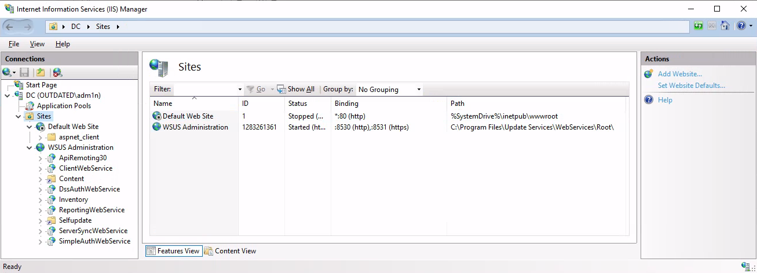Viewport: 757px width, 273px height.
Task: Open the File menu
Action: pyautogui.click(x=14, y=44)
